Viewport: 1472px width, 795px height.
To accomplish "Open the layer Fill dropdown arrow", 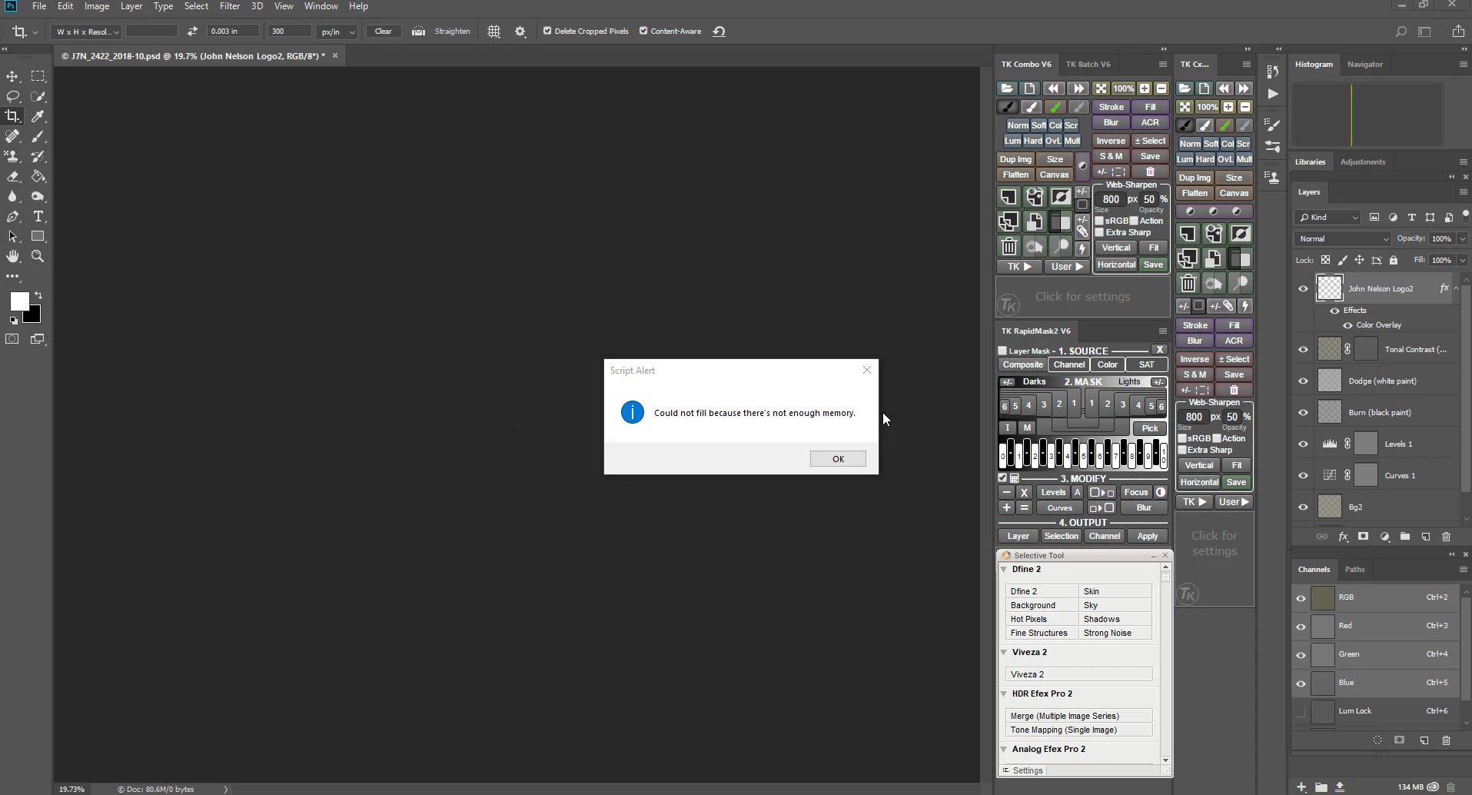I will (x=1462, y=261).
